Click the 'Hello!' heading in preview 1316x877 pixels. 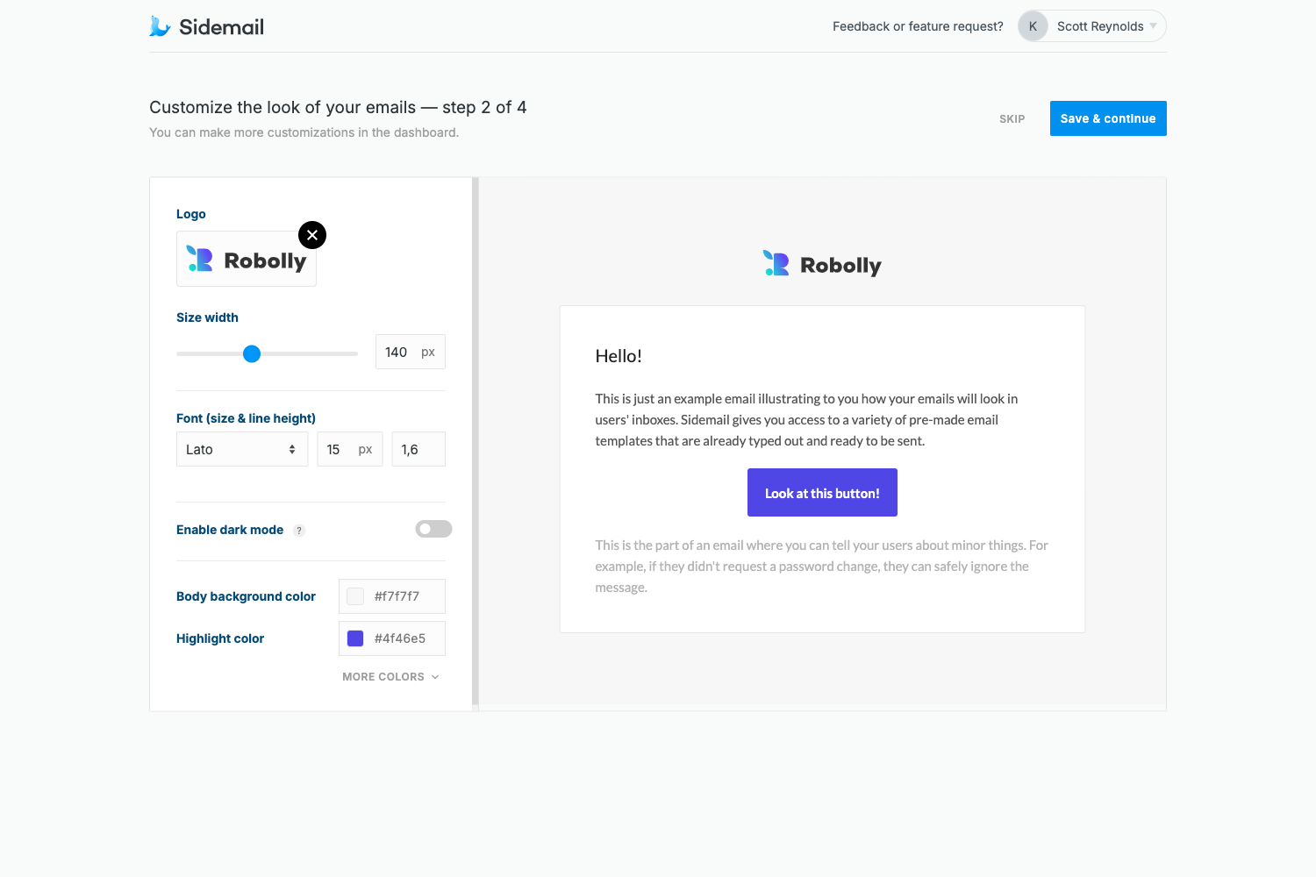(x=619, y=356)
